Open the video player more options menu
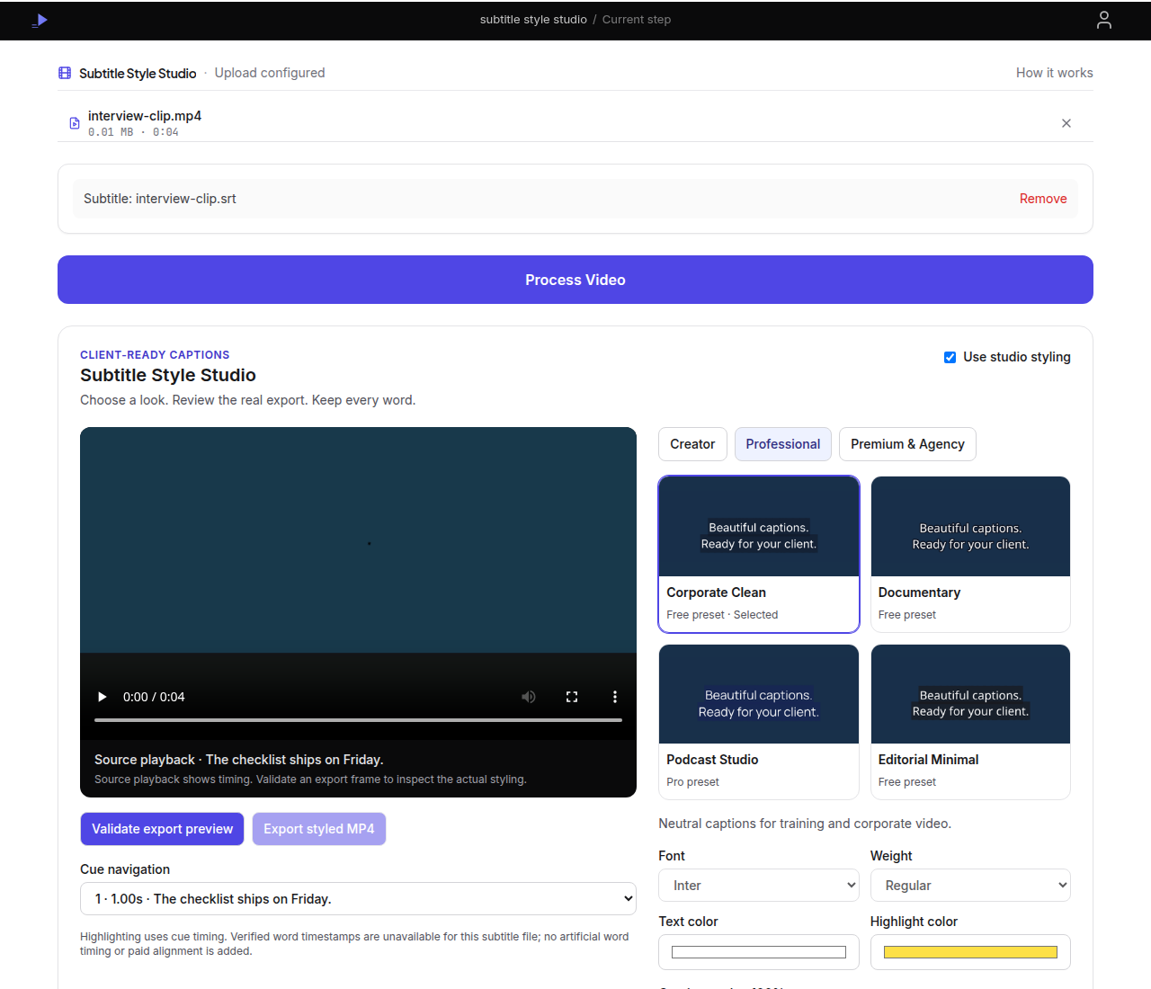The image size is (1151, 989). (615, 697)
